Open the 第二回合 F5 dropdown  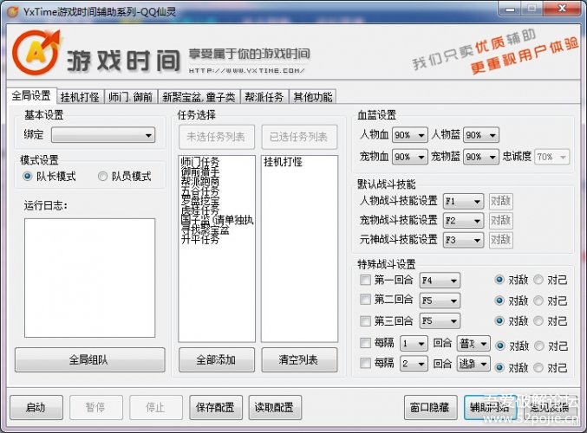click(440, 301)
